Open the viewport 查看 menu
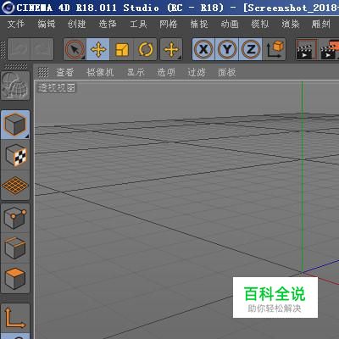 (64, 73)
